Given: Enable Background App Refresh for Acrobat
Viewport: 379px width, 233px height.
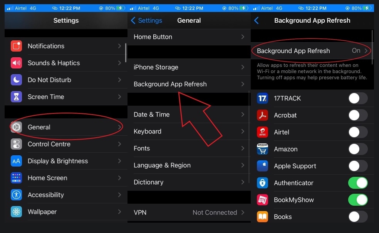Looking at the screenshot, I should coord(358,115).
